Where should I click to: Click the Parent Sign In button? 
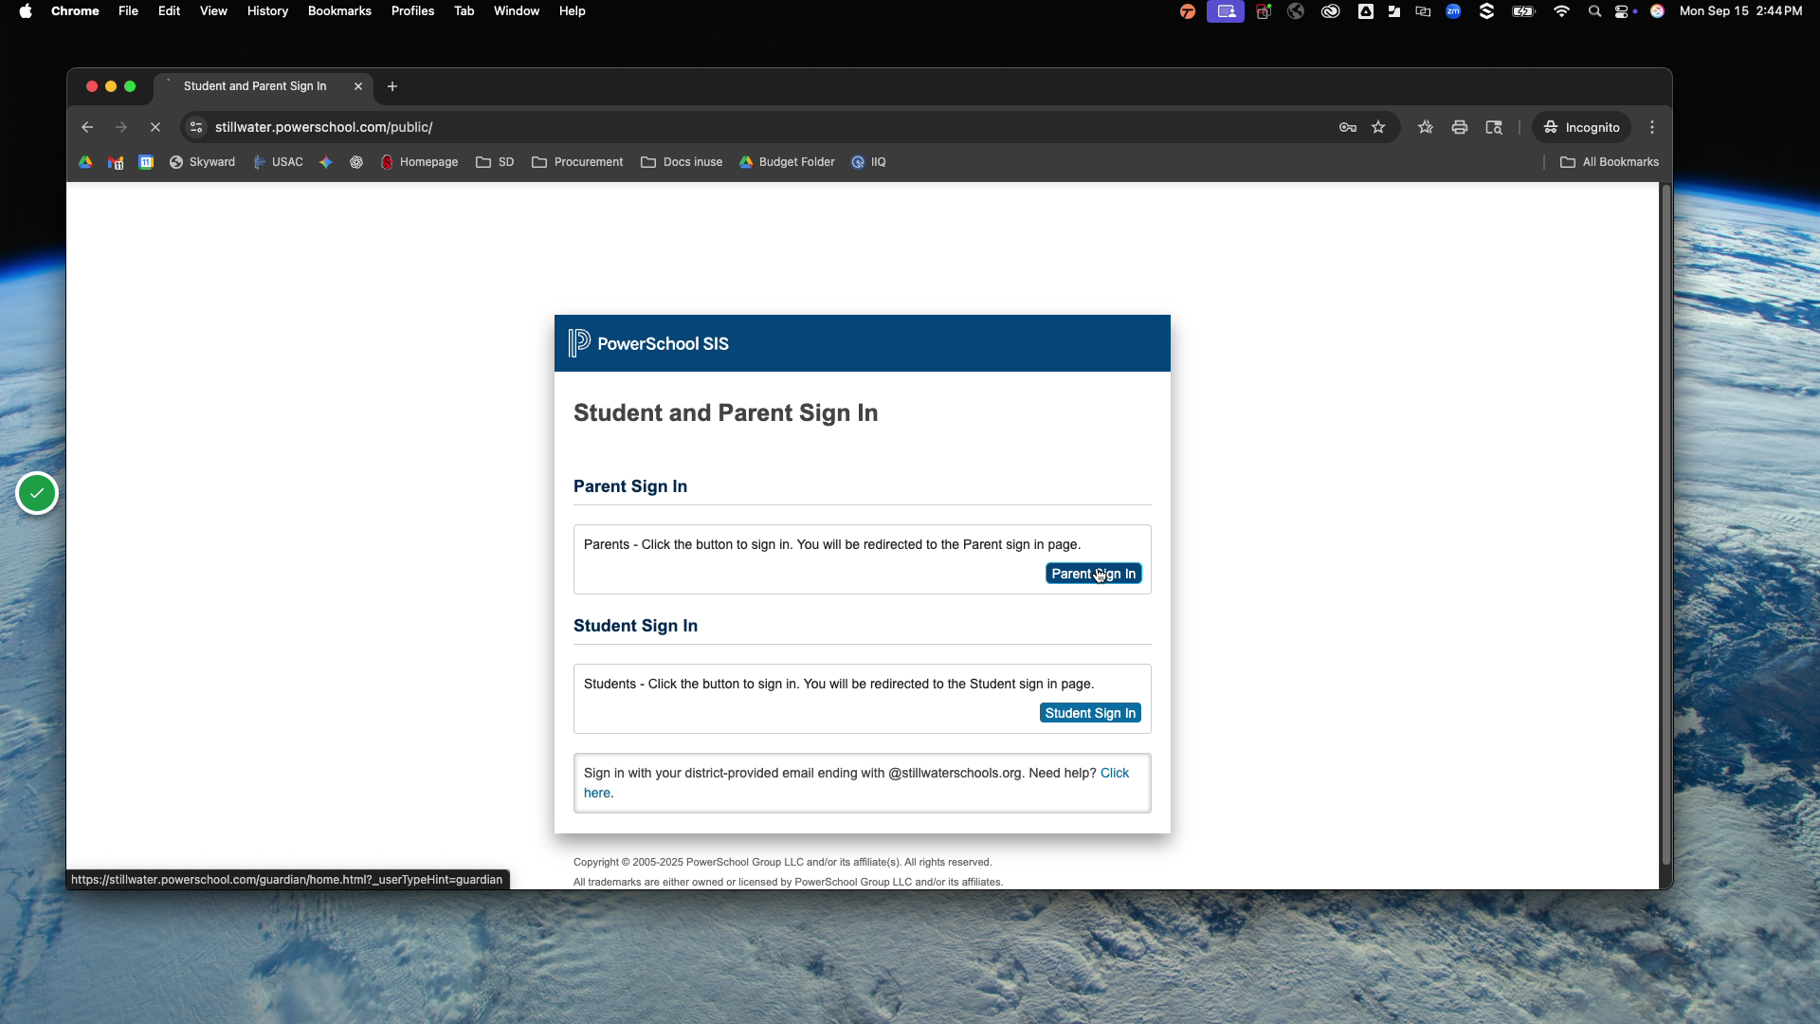1093,574
